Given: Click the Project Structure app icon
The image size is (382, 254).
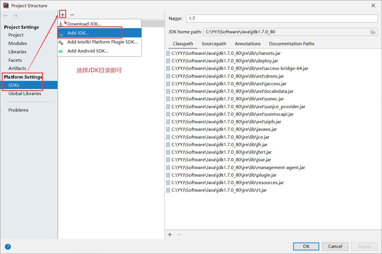Looking at the screenshot, I should pyautogui.click(x=6, y=6).
